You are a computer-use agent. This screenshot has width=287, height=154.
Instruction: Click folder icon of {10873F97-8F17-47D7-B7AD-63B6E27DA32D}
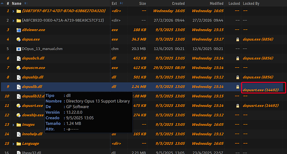tap(18, 11)
